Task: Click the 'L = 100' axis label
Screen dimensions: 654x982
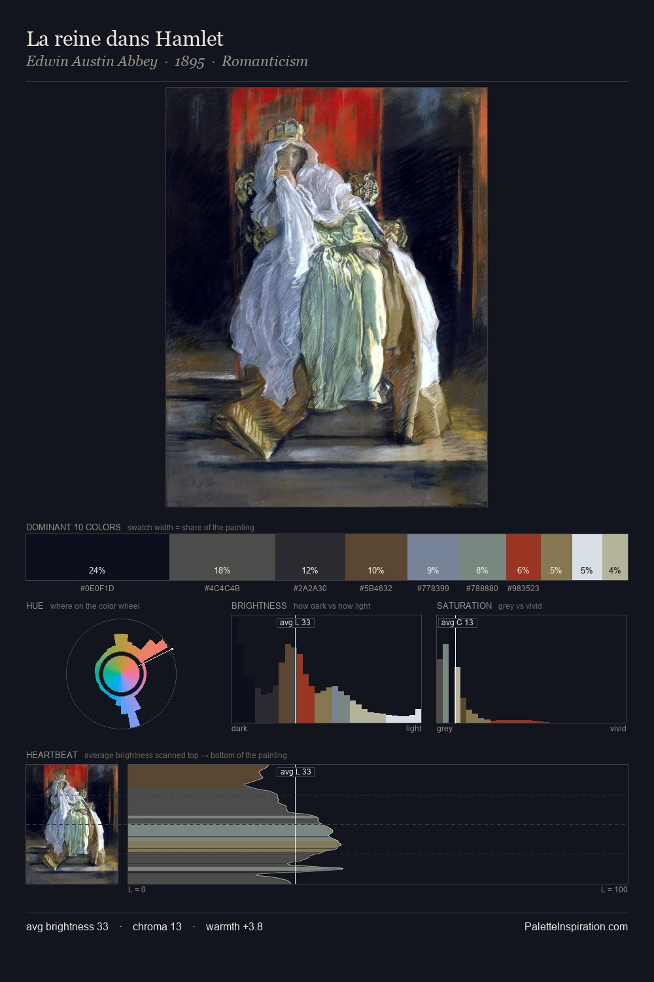Action: tap(614, 890)
